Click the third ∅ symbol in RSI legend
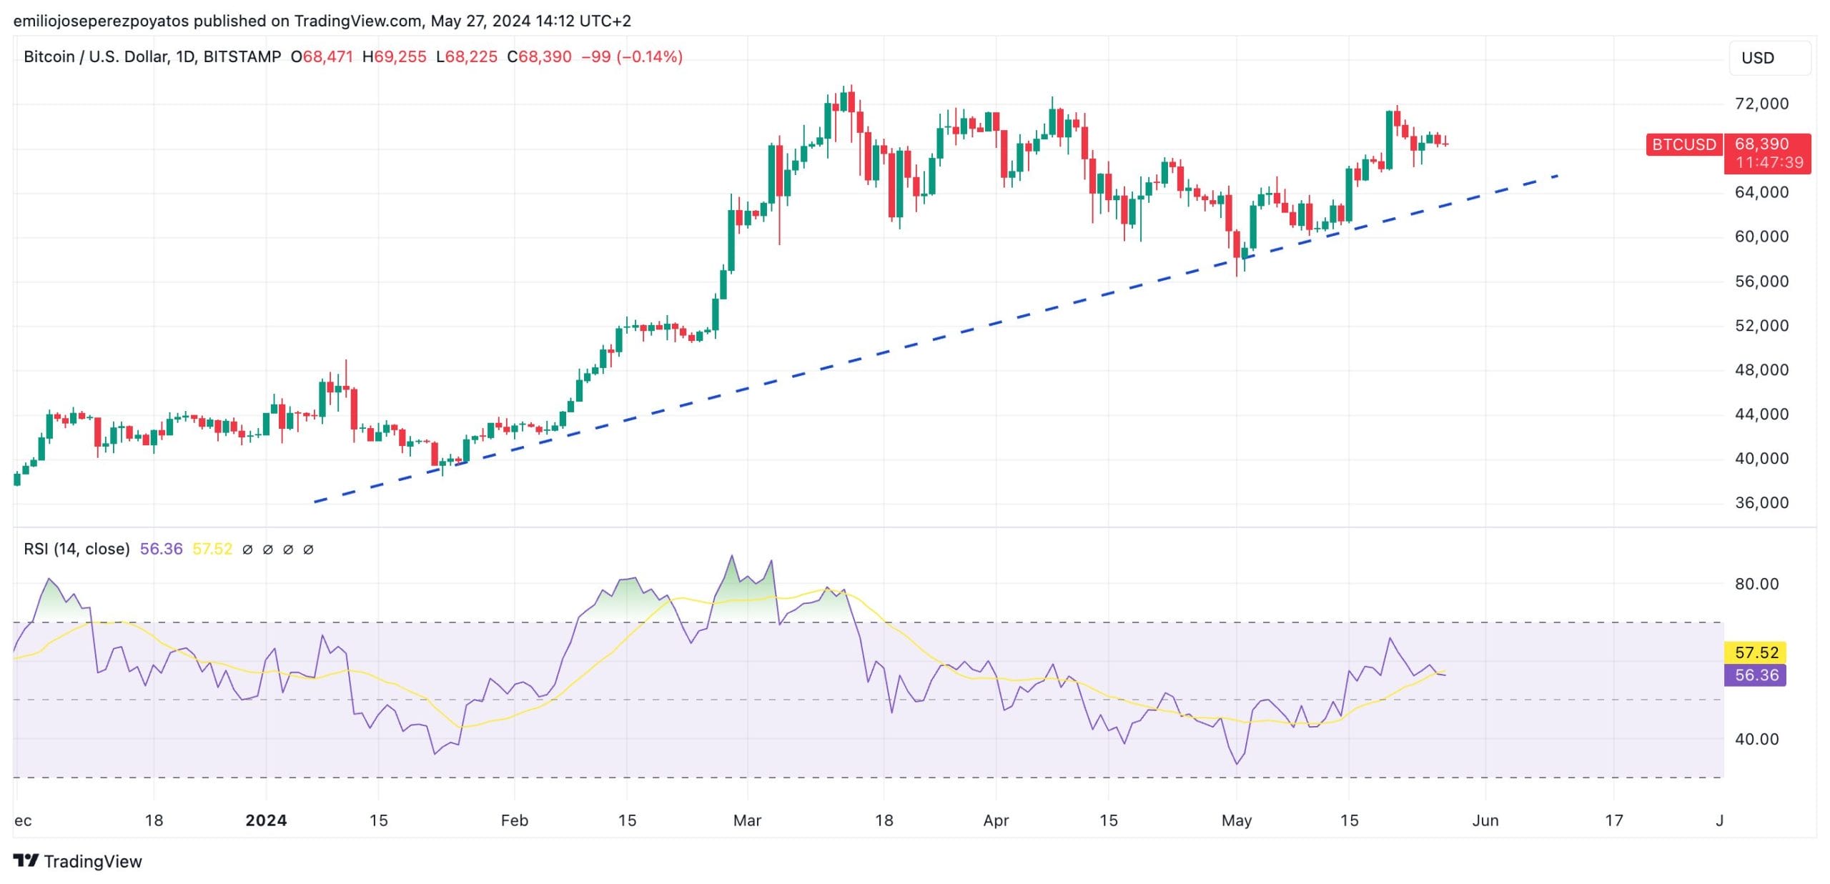Viewport: 1830px width, 884px height. (x=288, y=550)
